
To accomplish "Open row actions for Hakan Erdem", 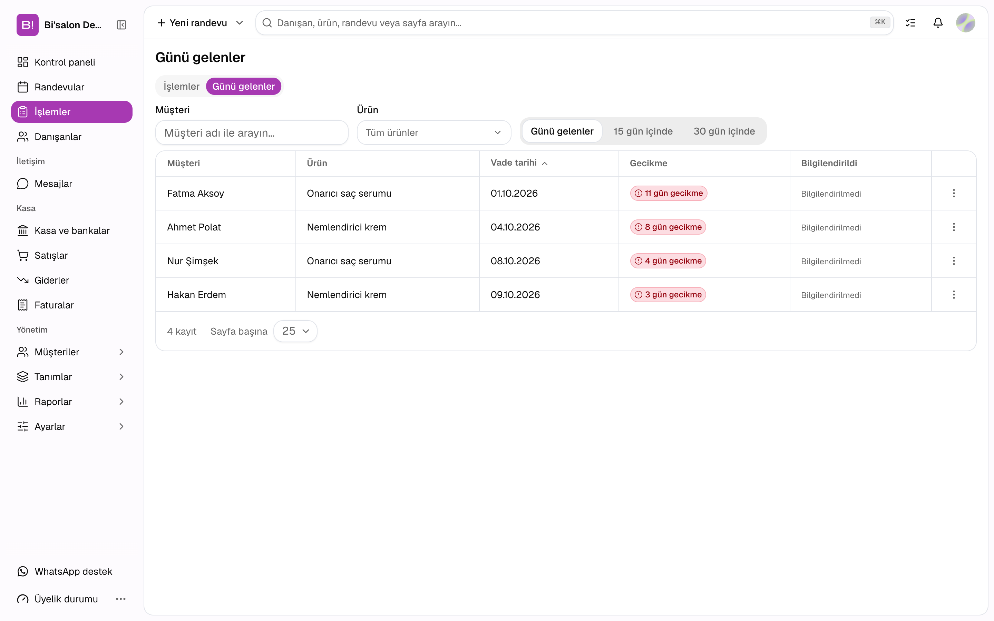I will coord(954,295).
